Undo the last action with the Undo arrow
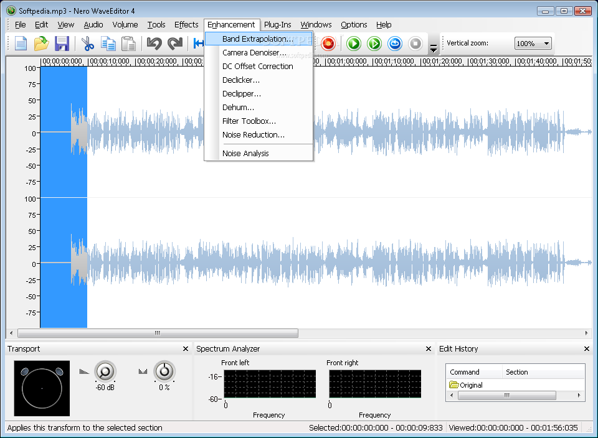Image resolution: width=598 pixels, height=438 pixels. coord(154,44)
